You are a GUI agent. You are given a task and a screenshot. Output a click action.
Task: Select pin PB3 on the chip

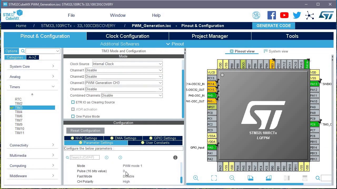(272, 65)
